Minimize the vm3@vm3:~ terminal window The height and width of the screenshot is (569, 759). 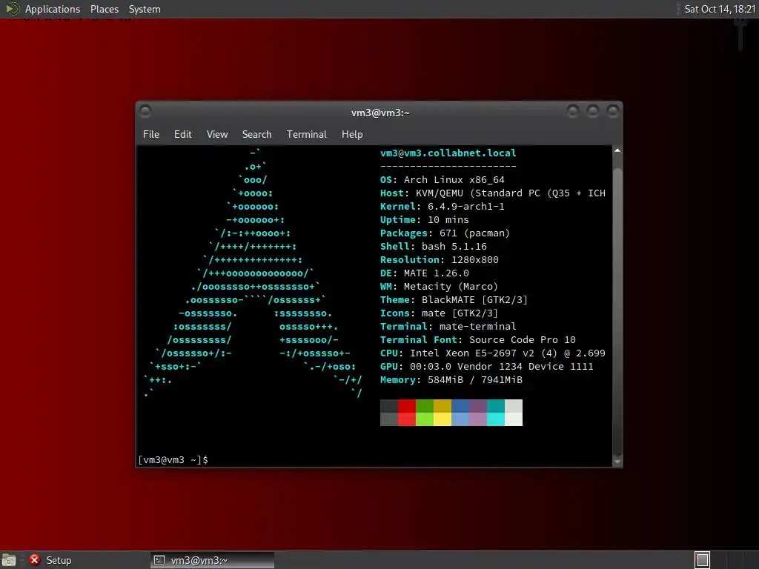573,111
